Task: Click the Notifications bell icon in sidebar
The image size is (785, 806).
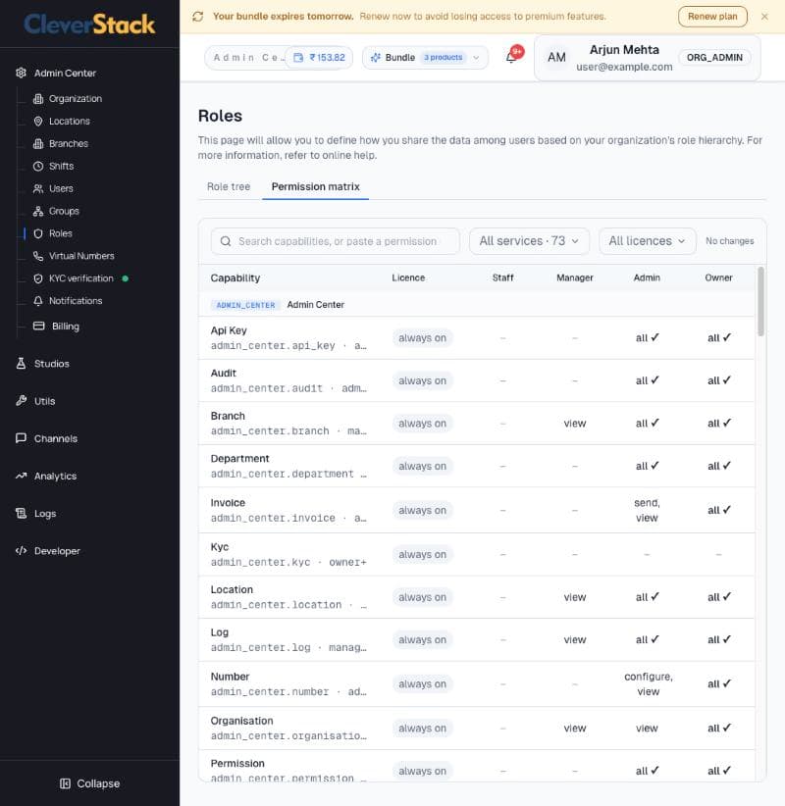Action: pos(38,301)
